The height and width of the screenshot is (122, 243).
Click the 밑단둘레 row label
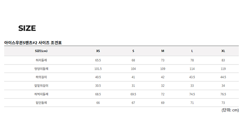coord(41,103)
